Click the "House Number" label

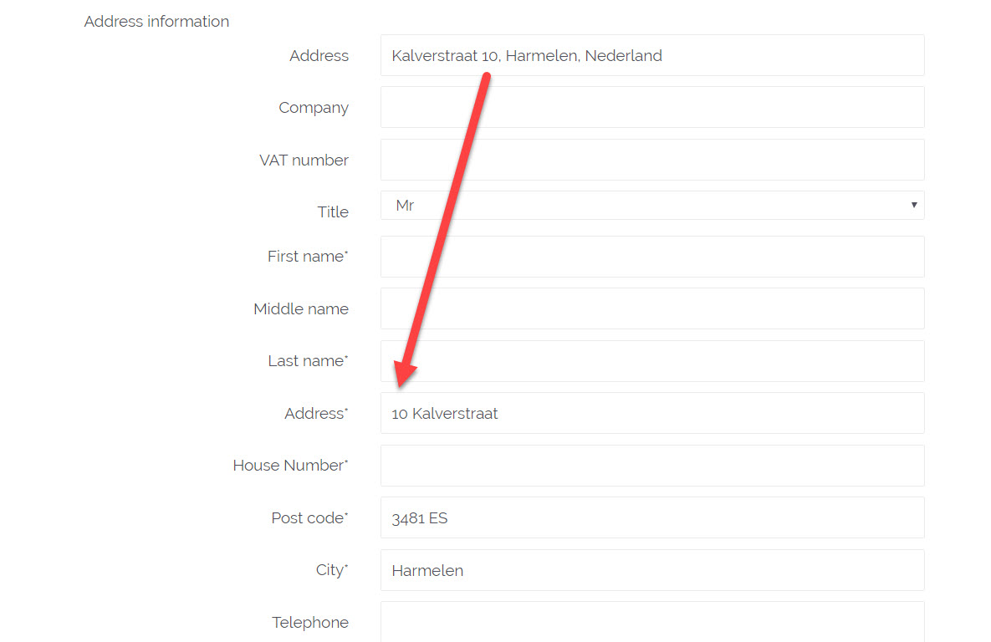pos(289,466)
